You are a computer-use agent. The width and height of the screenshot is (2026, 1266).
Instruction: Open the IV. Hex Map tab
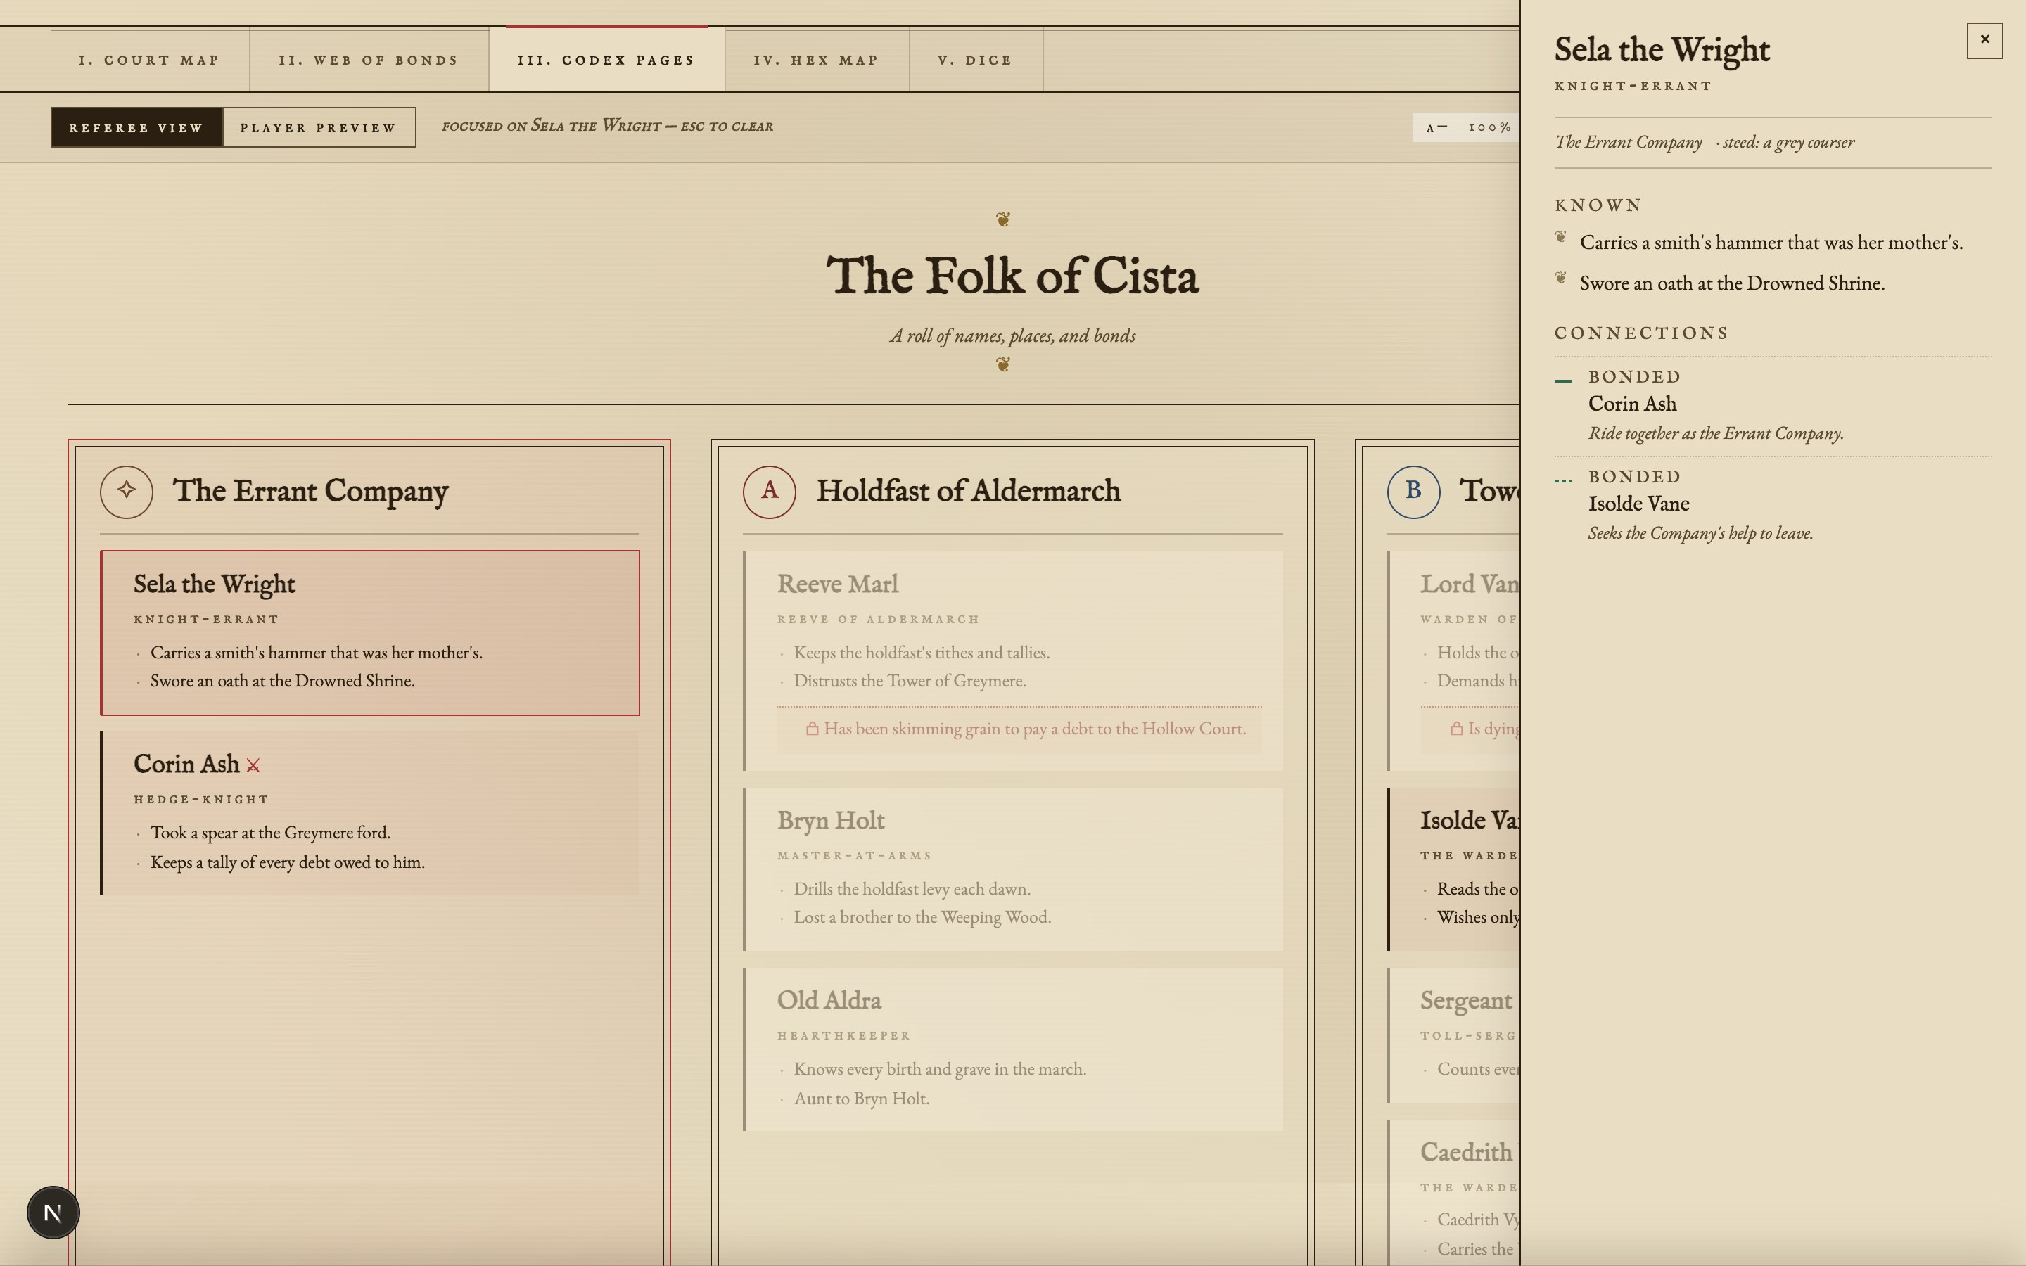[817, 60]
